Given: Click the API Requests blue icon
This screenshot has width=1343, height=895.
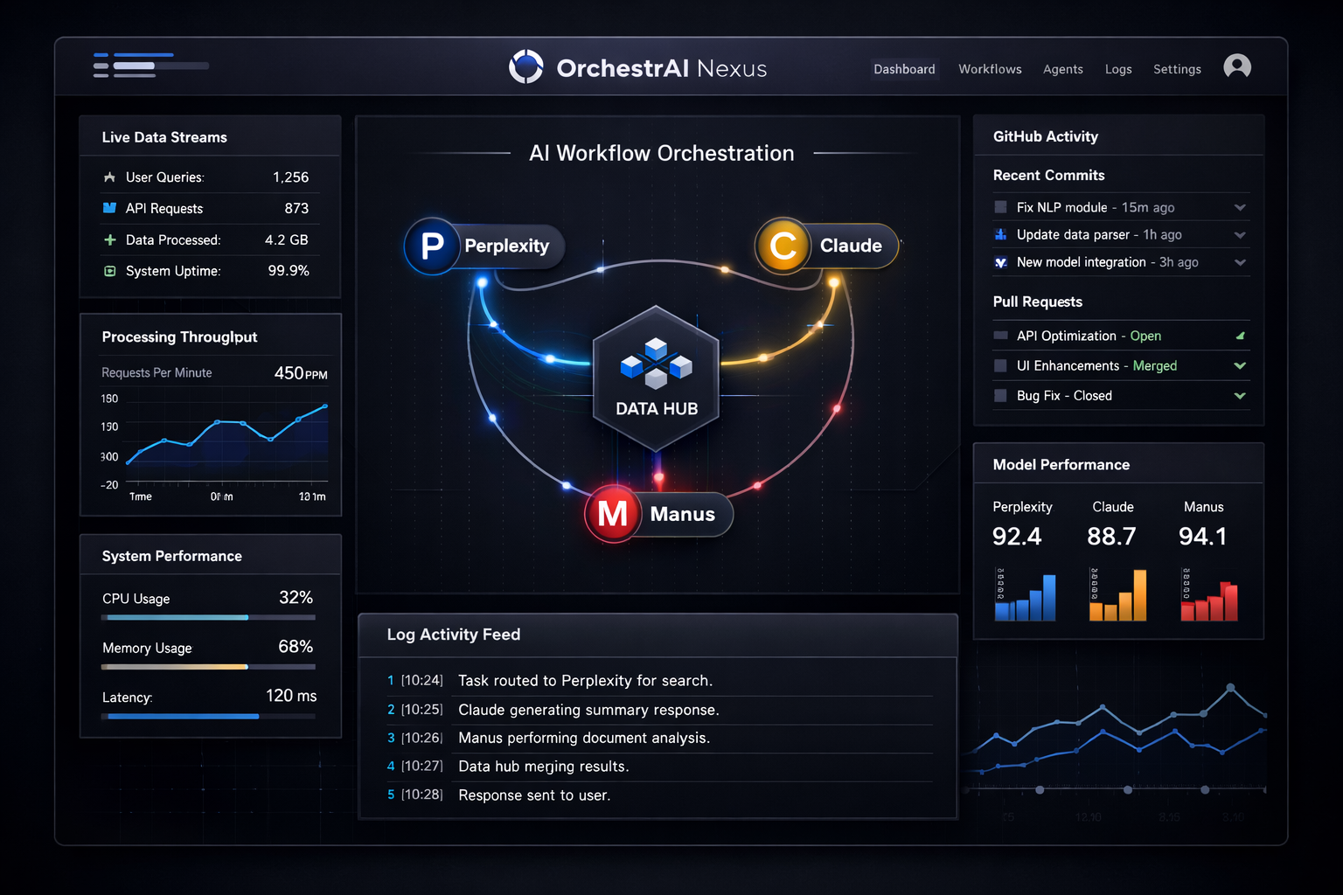Looking at the screenshot, I should pos(109,208).
